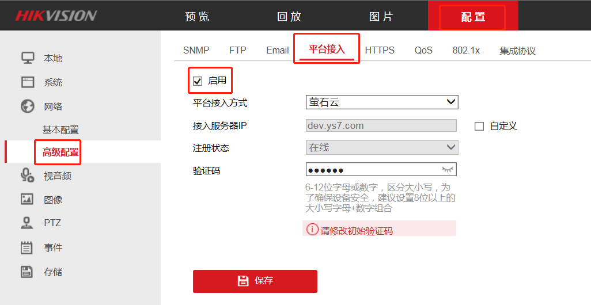
Task: Click the globe icon beside 网络
Action: click(x=28, y=106)
